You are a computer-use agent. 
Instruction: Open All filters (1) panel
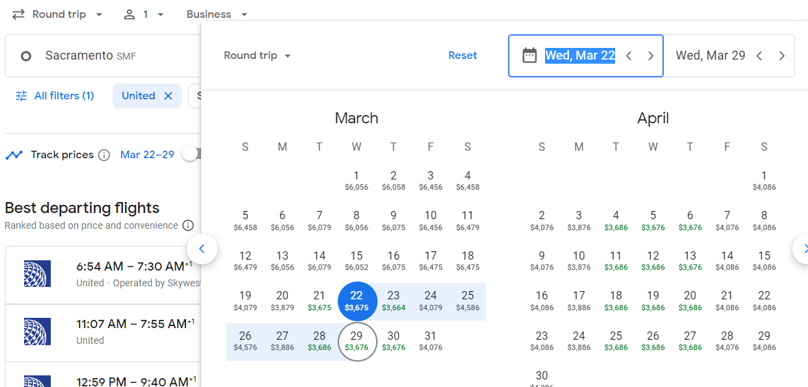(x=55, y=96)
